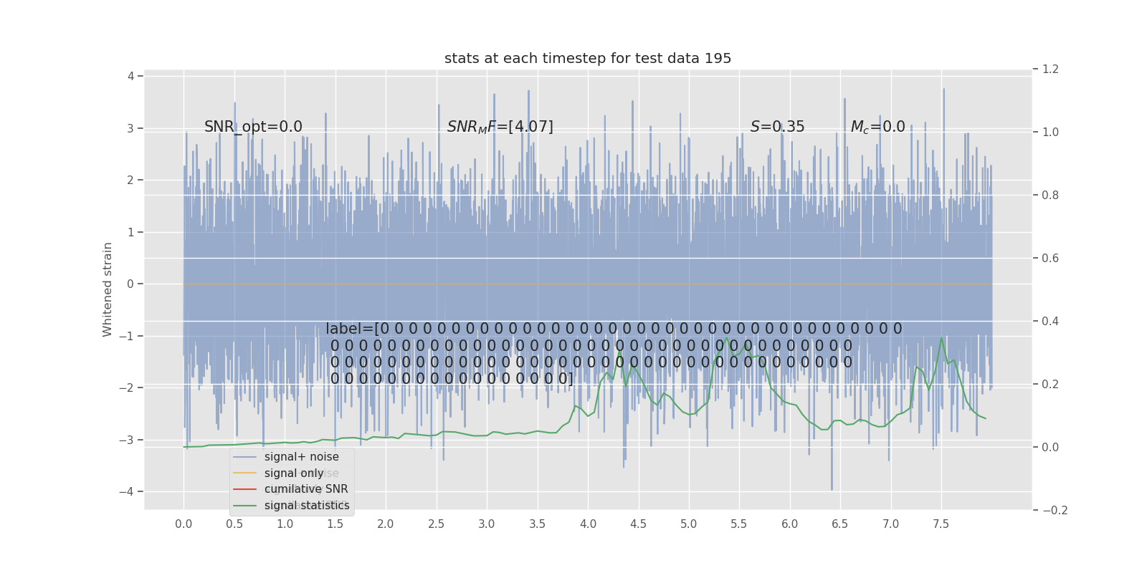Click the x-axis tick label 2.0
The width and height of the screenshot is (1147, 573).
[386, 524]
